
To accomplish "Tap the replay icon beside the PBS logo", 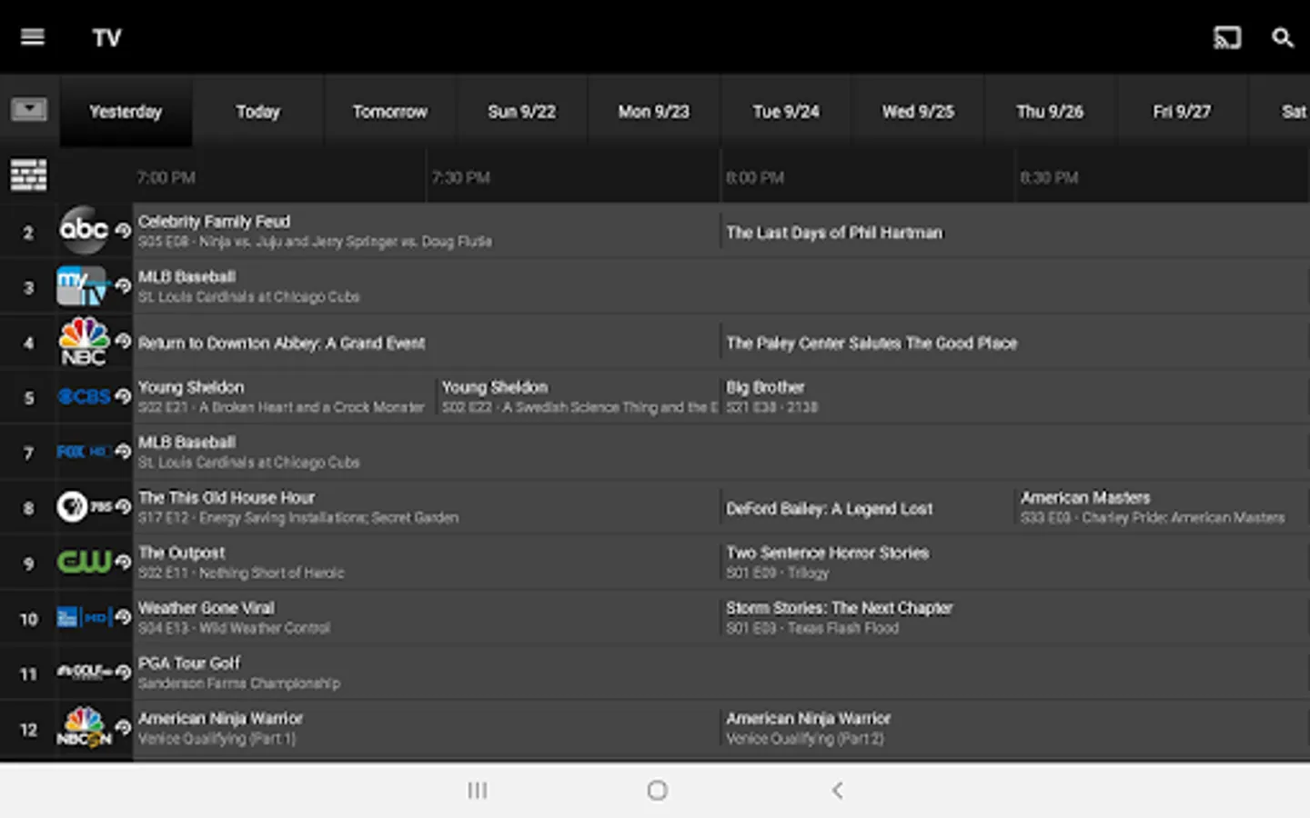I will tap(123, 506).
